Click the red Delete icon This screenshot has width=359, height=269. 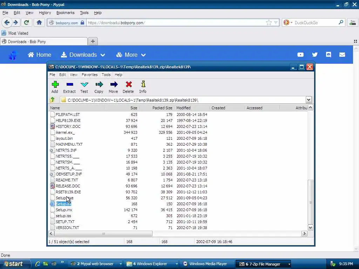pos(128,87)
